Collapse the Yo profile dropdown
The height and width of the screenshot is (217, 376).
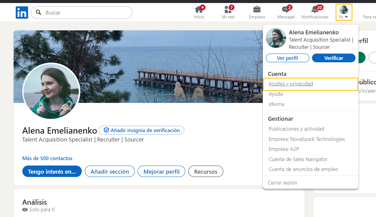tap(343, 12)
